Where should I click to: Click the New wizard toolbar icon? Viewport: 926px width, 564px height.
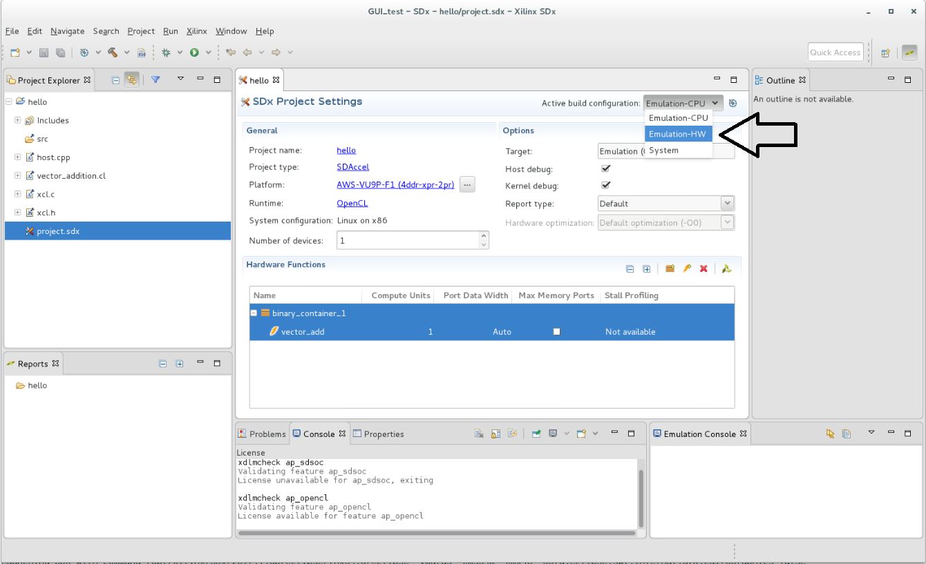click(15, 52)
